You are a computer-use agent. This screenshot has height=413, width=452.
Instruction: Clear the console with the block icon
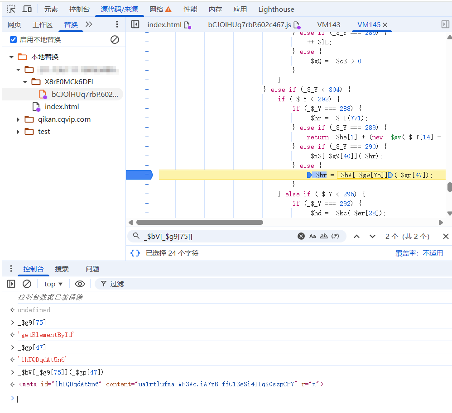click(27, 284)
